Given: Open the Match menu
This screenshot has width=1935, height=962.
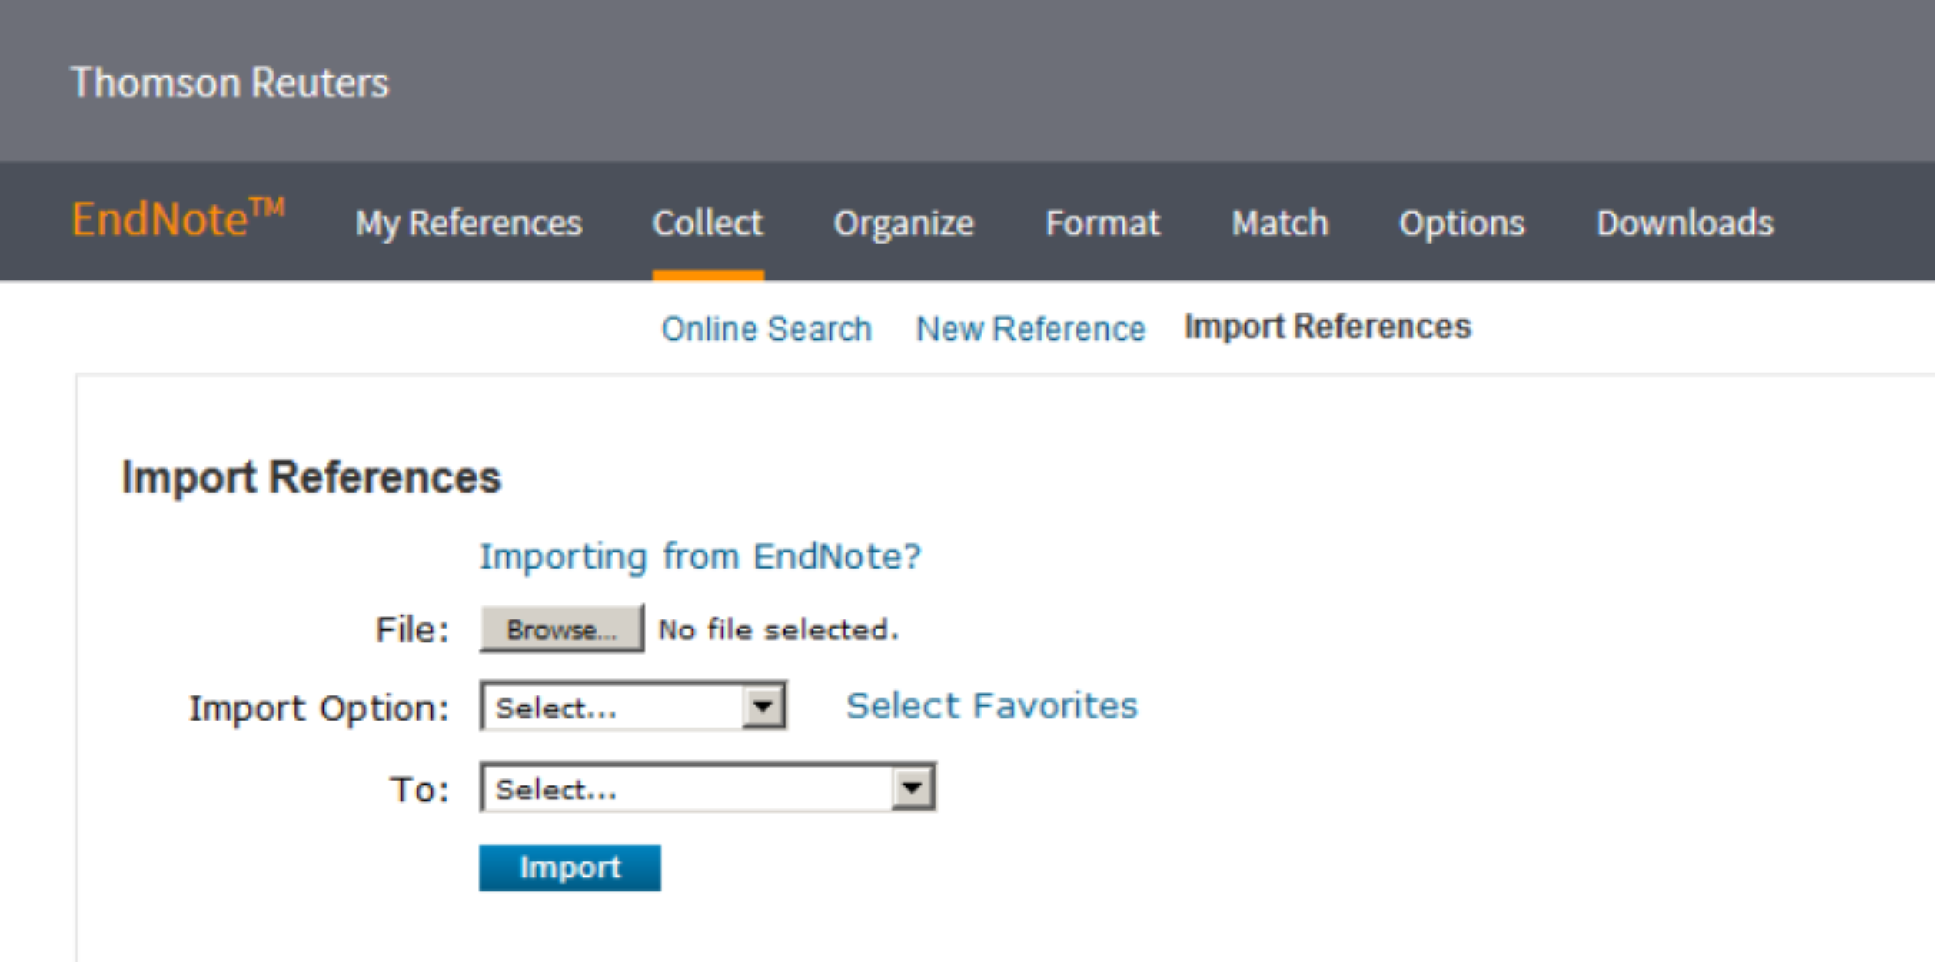Looking at the screenshot, I should [x=1280, y=223].
